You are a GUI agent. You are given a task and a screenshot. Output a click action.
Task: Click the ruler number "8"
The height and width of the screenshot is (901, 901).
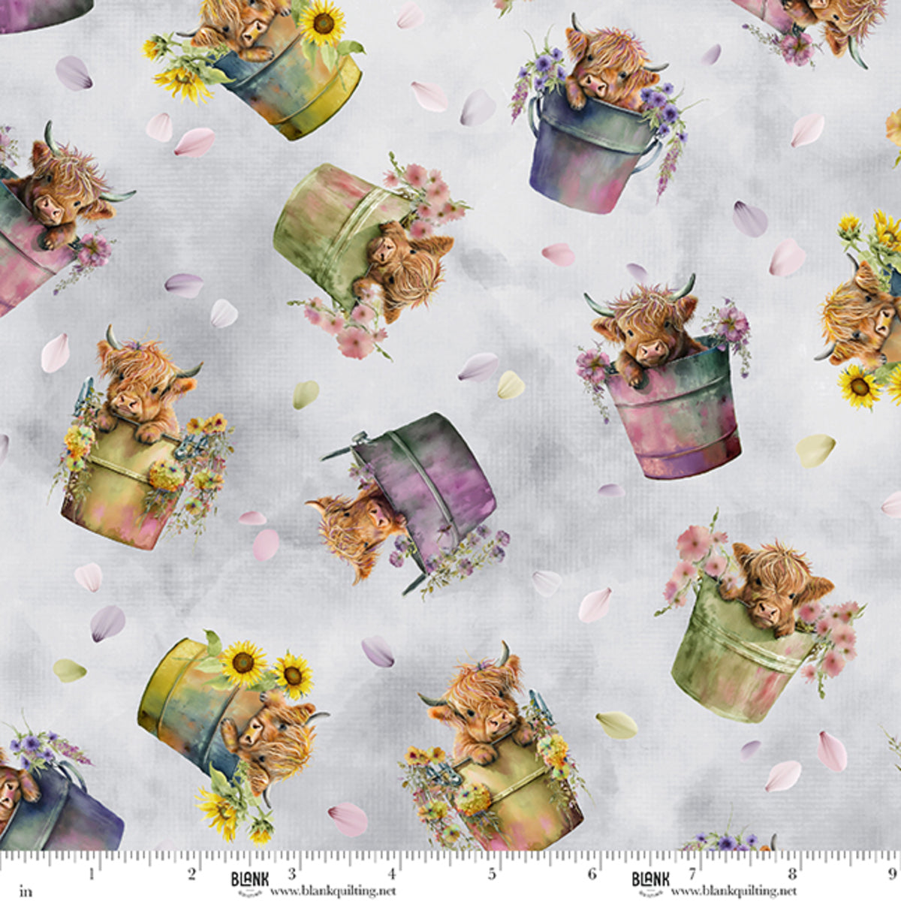[792, 874]
